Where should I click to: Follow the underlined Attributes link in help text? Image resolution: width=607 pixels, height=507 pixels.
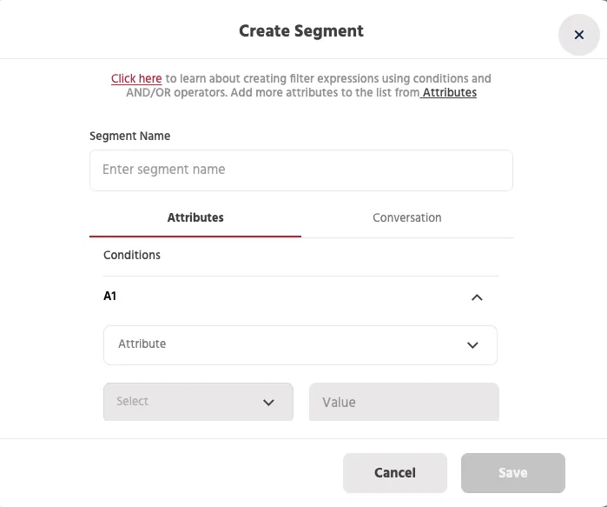click(449, 93)
